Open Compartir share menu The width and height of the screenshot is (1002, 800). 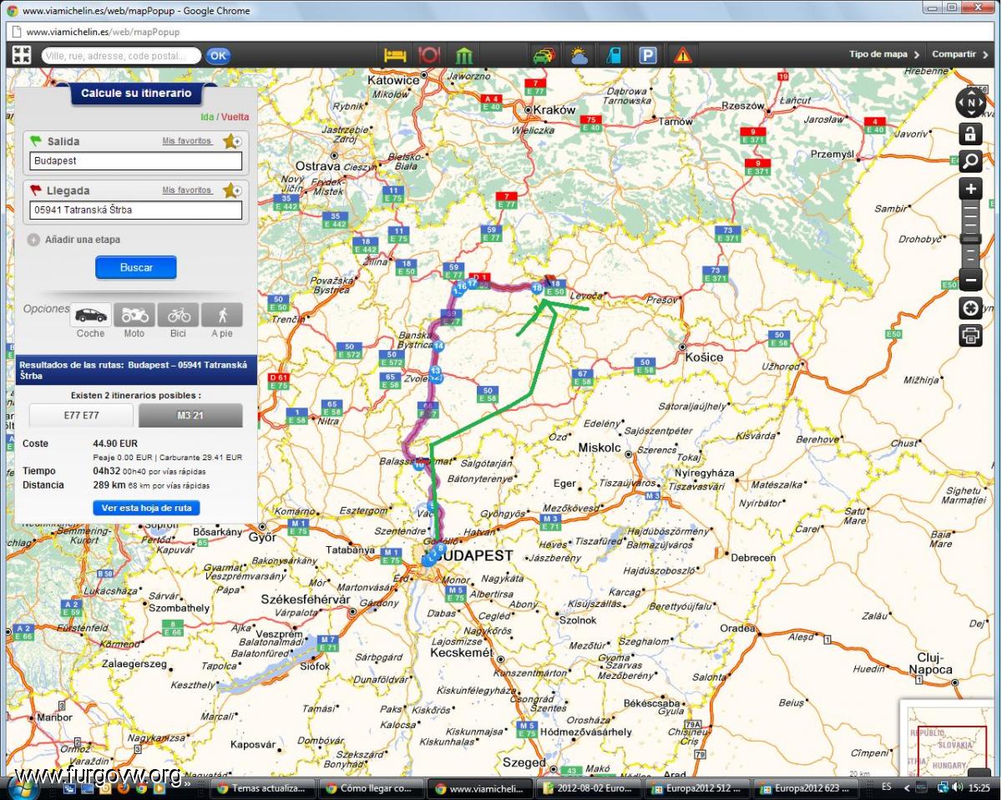[960, 54]
